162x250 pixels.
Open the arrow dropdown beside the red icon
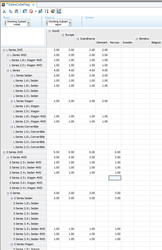pyautogui.click(x=36, y=12)
